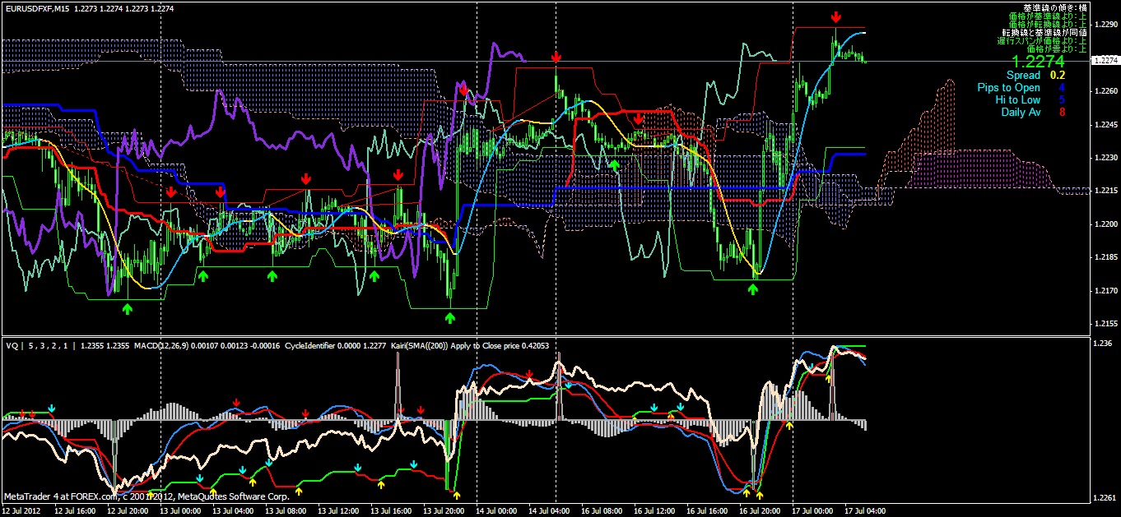Click the current price tag 1.2274 on the price axis
The height and width of the screenshot is (517, 1121).
click(1105, 61)
